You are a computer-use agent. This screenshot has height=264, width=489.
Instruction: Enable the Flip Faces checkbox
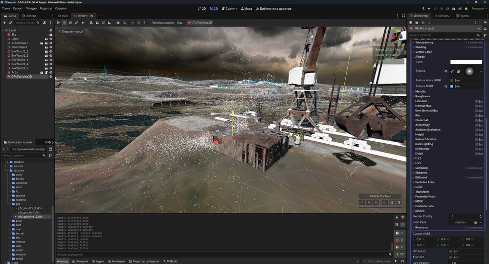(451, 251)
